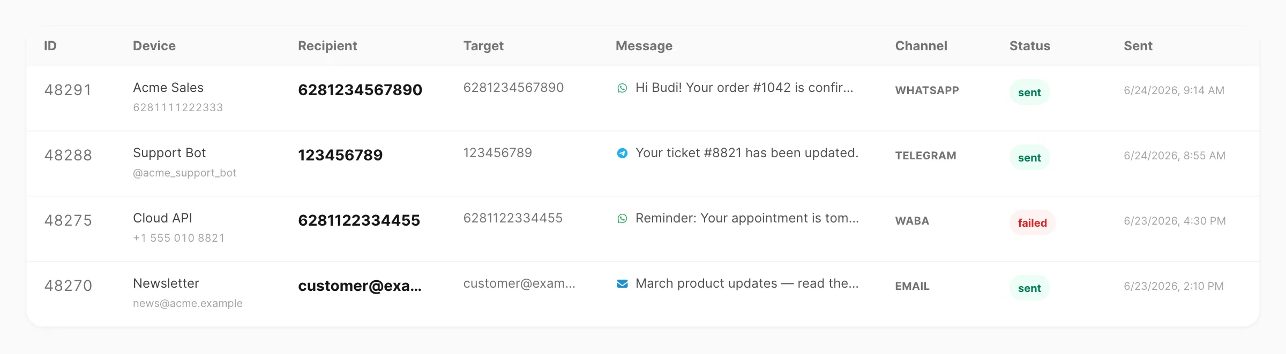Click the Recipient column header
This screenshot has height=354, width=1286.
click(327, 46)
